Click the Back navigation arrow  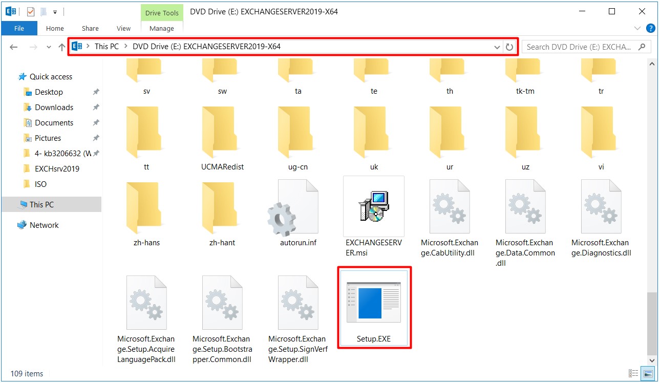click(x=14, y=47)
